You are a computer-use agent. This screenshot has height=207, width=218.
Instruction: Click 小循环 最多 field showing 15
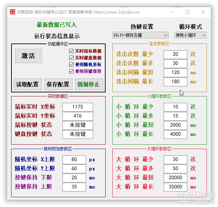click(175, 116)
